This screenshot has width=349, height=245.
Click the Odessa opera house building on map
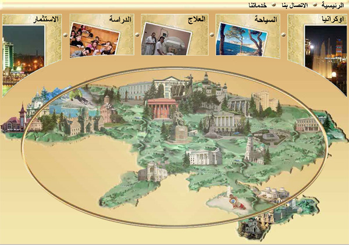pos(152,172)
